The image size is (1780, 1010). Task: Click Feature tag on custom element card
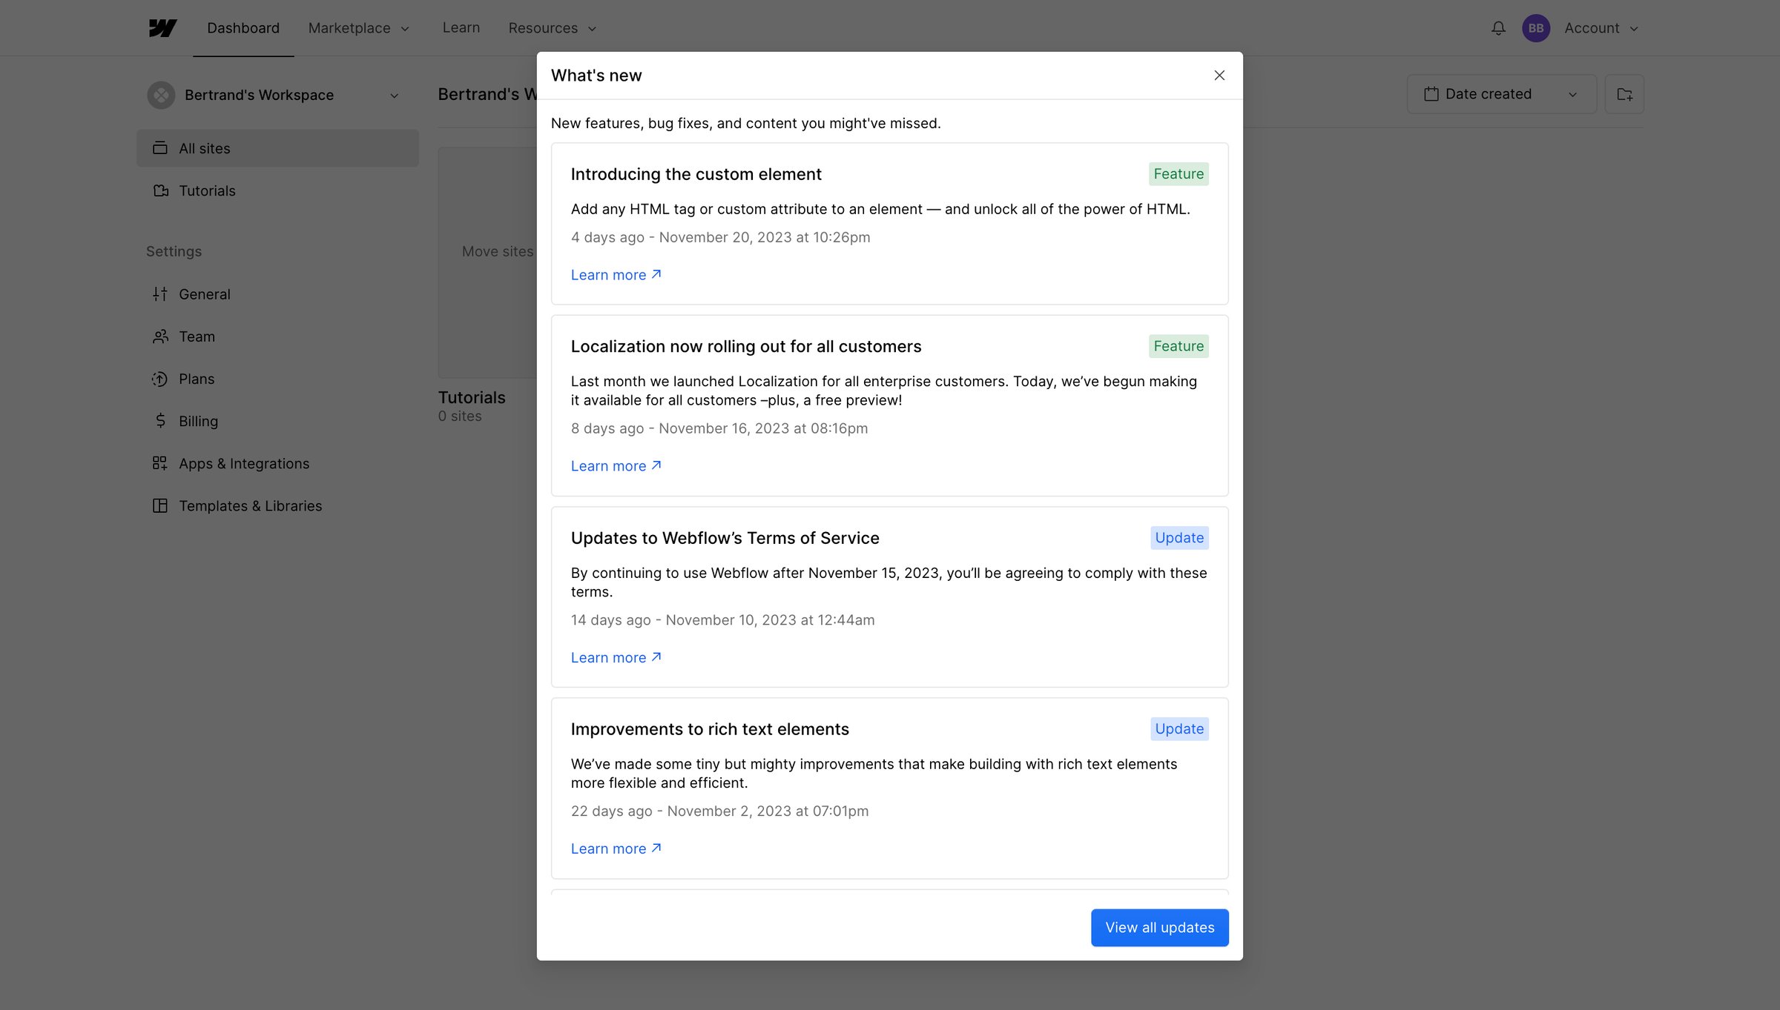click(1179, 174)
